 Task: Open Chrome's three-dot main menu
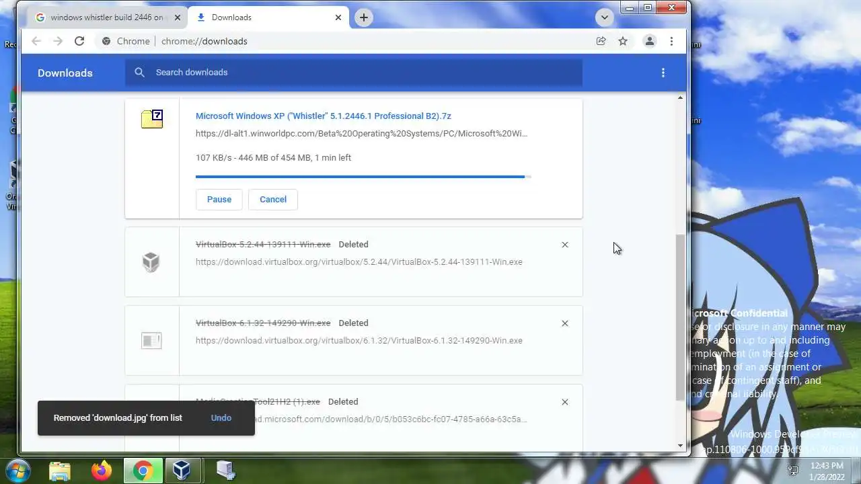(x=671, y=41)
